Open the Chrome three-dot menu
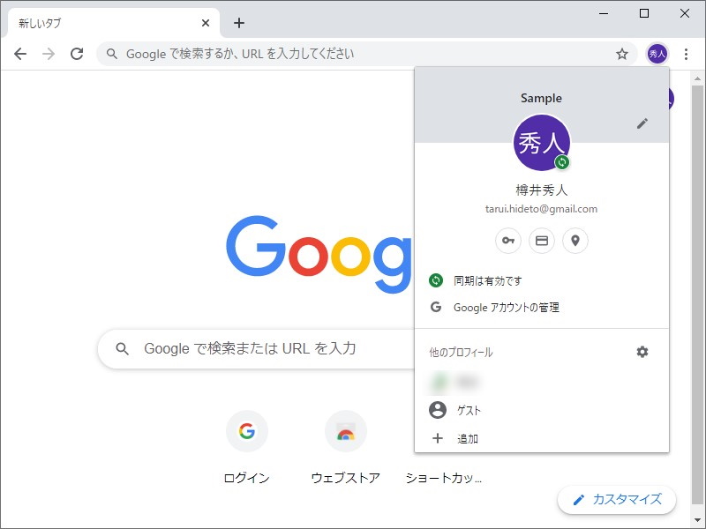 click(x=686, y=54)
